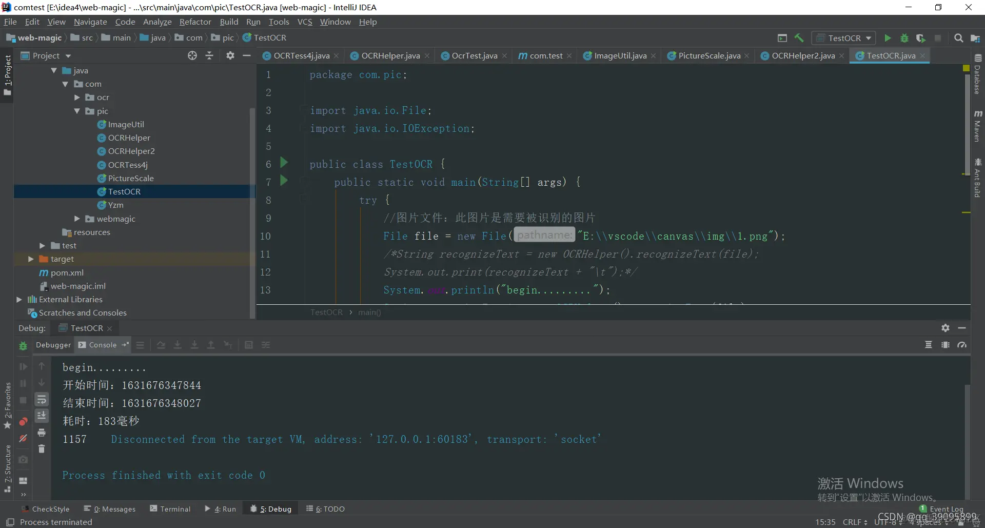Switch to OCRHelper.java editor tab
The width and height of the screenshot is (985, 528).
(x=390, y=55)
